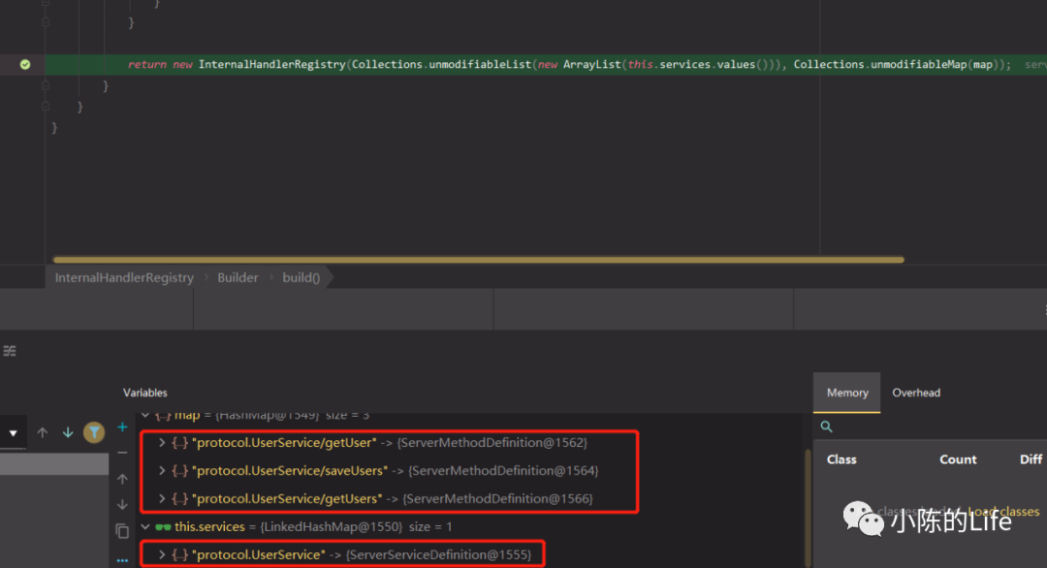Collapse the this.services variable node
The height and width of the screenshot is (568, 1047).
click(145, 526)
